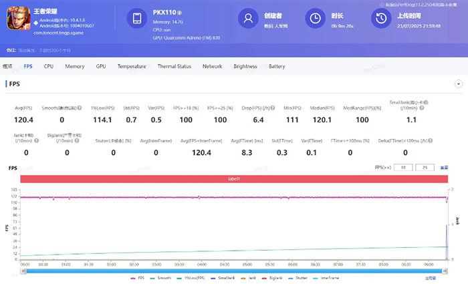Collapse the FPS section with arrow button

coord(459,84)
